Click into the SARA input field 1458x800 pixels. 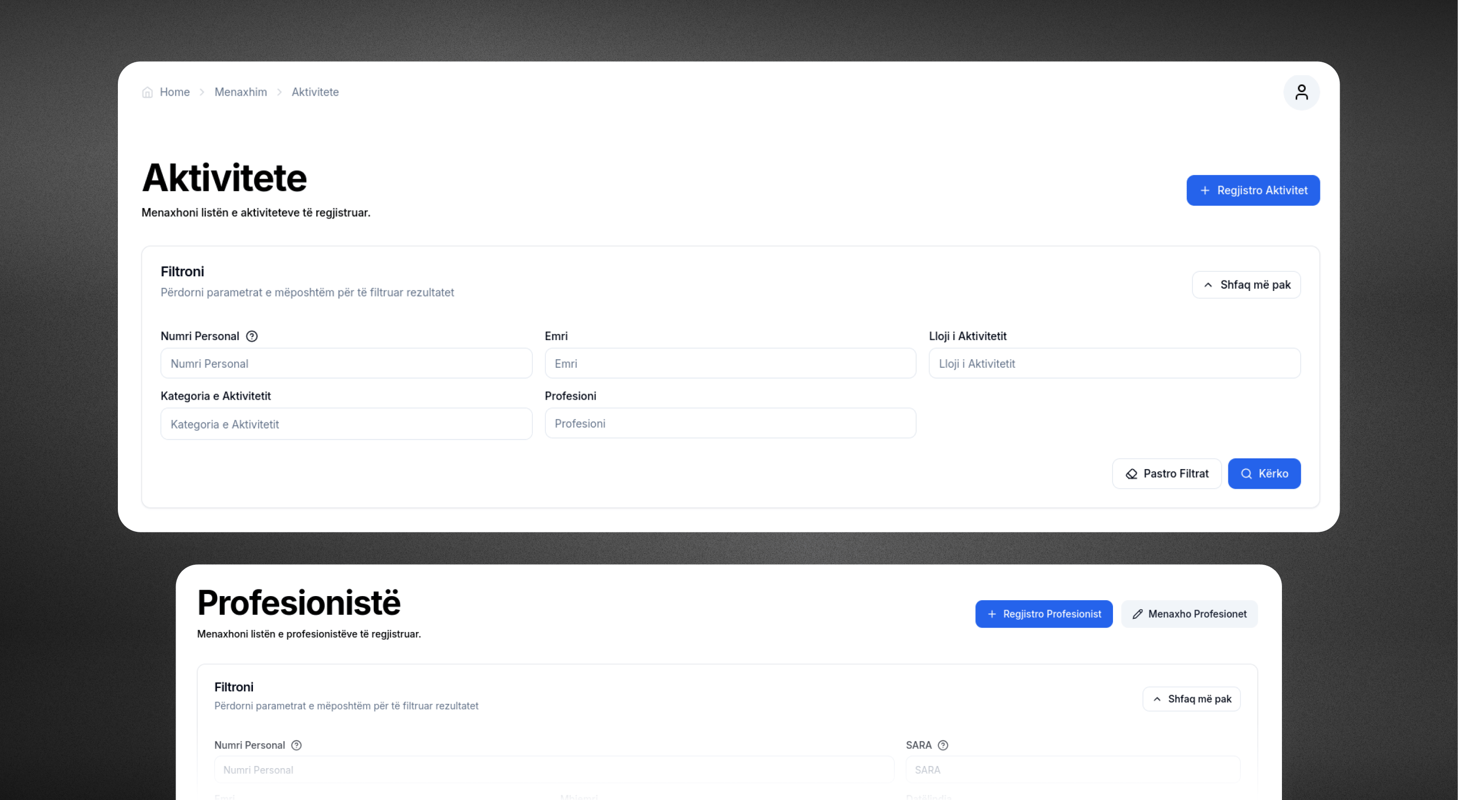click(1073, 770)
